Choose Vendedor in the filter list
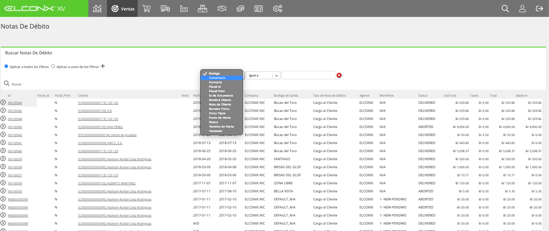 [222, 131]
